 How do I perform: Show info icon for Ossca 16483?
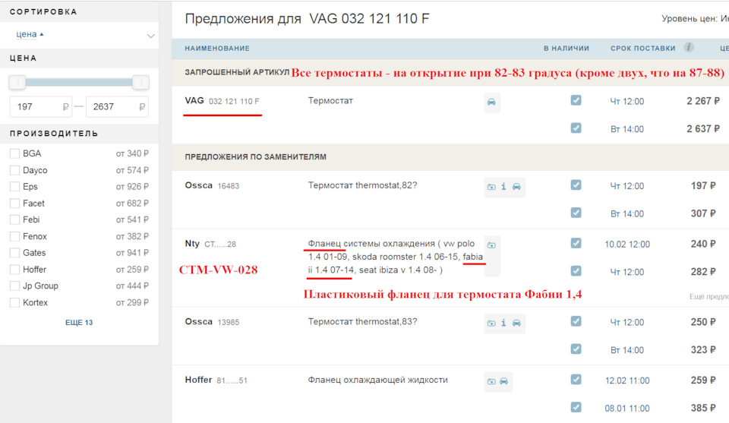[x=503, y=187]
